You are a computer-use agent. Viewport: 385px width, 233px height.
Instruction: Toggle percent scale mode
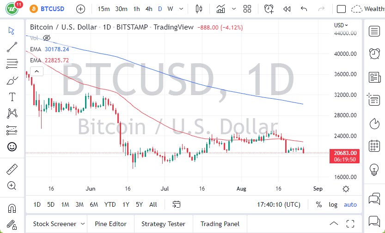(x=319, y=204)
